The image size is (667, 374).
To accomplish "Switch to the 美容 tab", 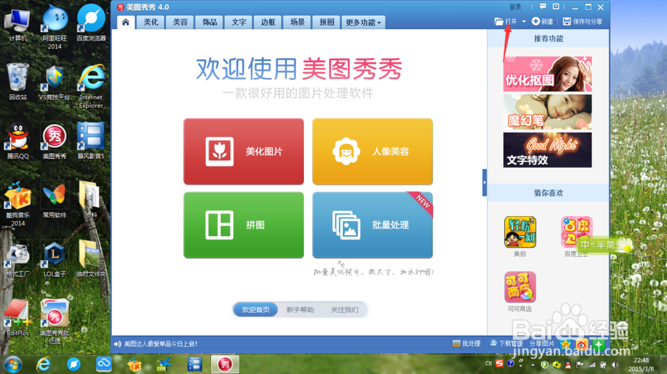I will coord(180,22).
